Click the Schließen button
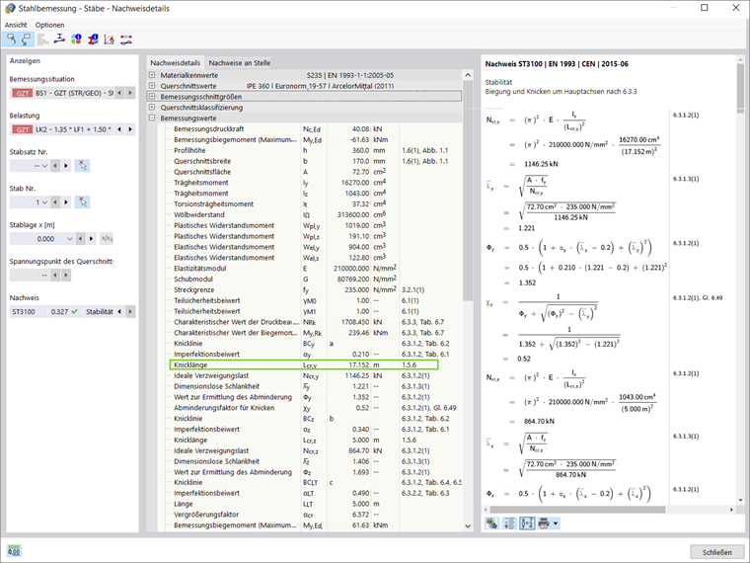750x563 pixels. click(x=717, y=552)
